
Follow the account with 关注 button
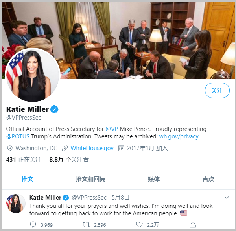(x=217, y=90)
